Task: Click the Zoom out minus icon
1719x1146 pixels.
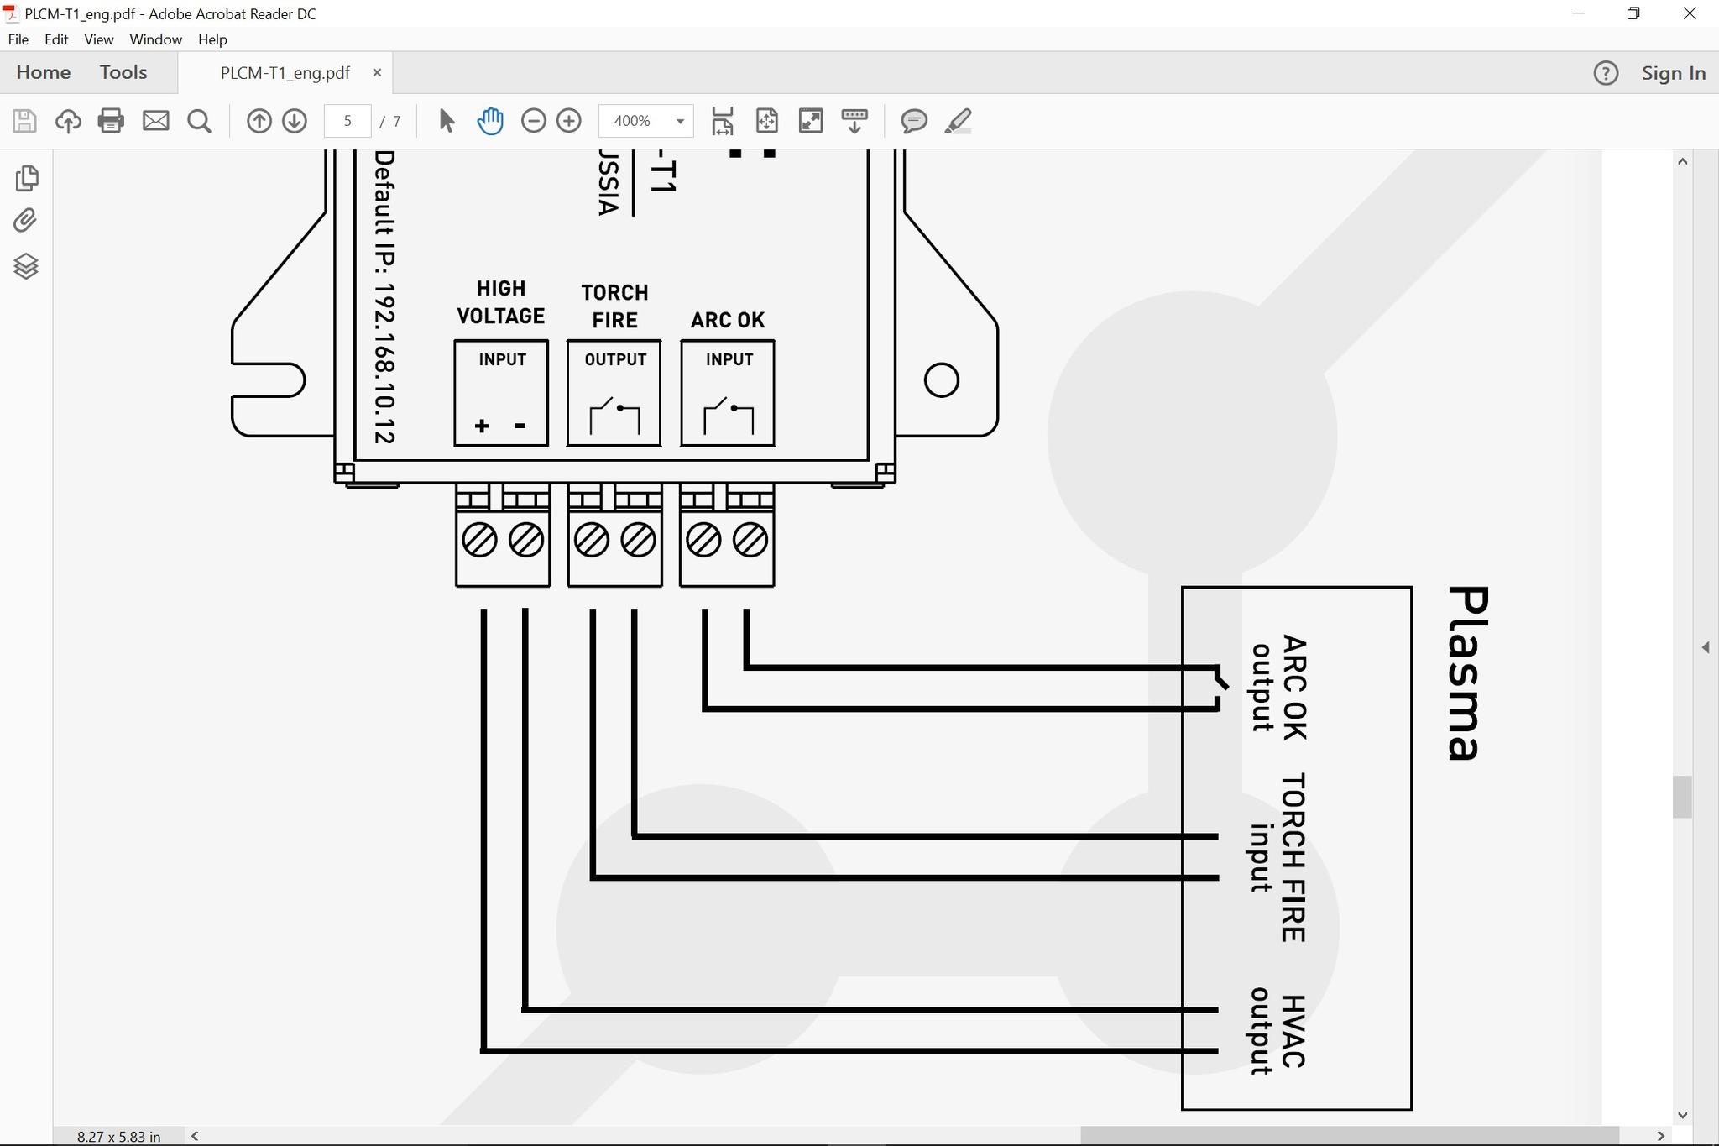Action: click(533, 121)
